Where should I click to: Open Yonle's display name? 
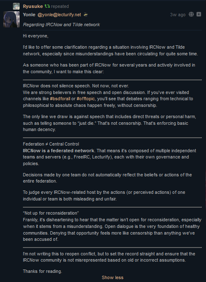click(x=29, y=15)
